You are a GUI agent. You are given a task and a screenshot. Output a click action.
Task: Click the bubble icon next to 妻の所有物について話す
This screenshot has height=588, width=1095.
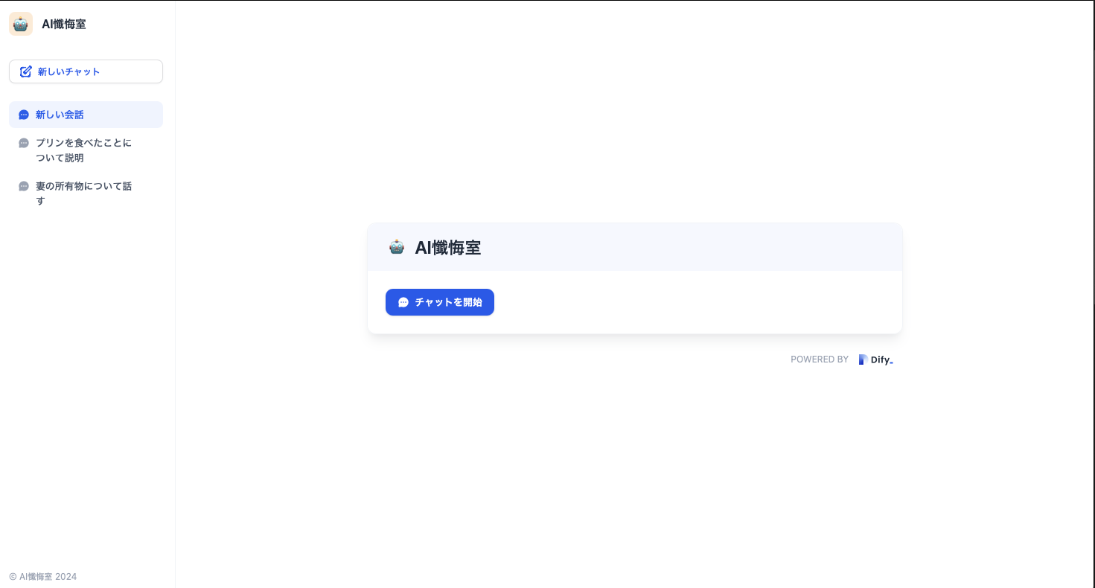23,185
